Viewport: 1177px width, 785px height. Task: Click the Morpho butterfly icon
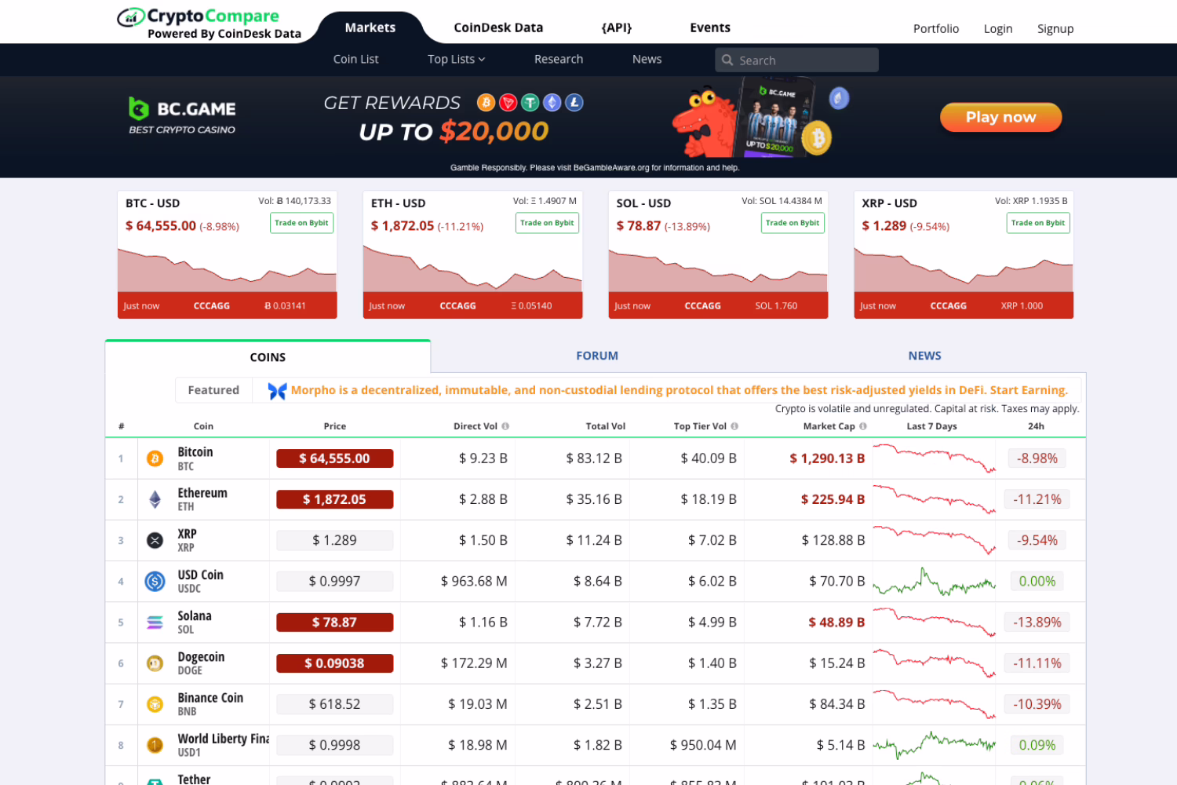[x=276, y=390]
